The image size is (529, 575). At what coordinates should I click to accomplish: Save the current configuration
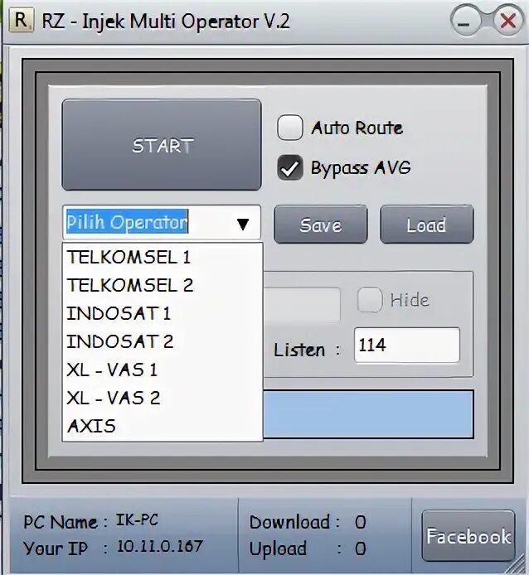(321, 225)
